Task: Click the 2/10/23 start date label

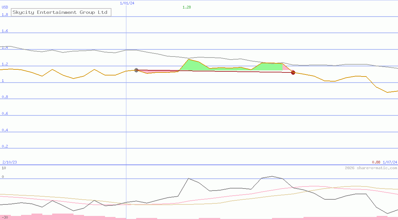Action: click(9, 162)
